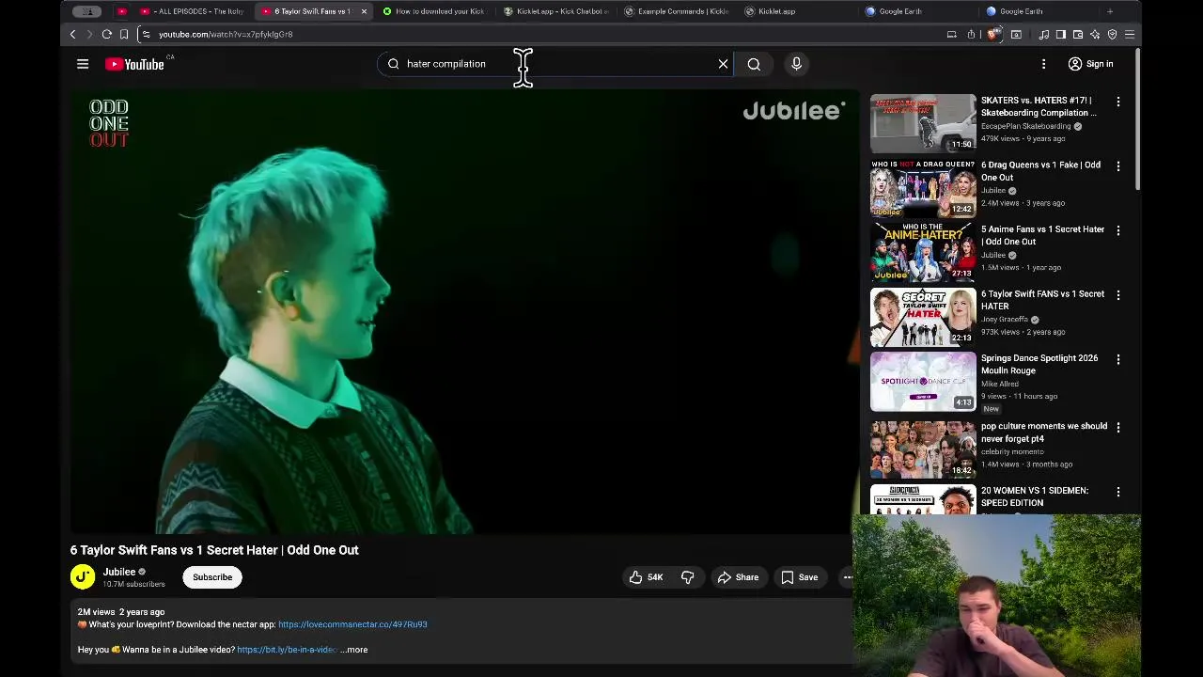This screenshot has height=677, width=1203.
Task: Open the Brave Shields lion icon
Action: [x=992, y=34]
